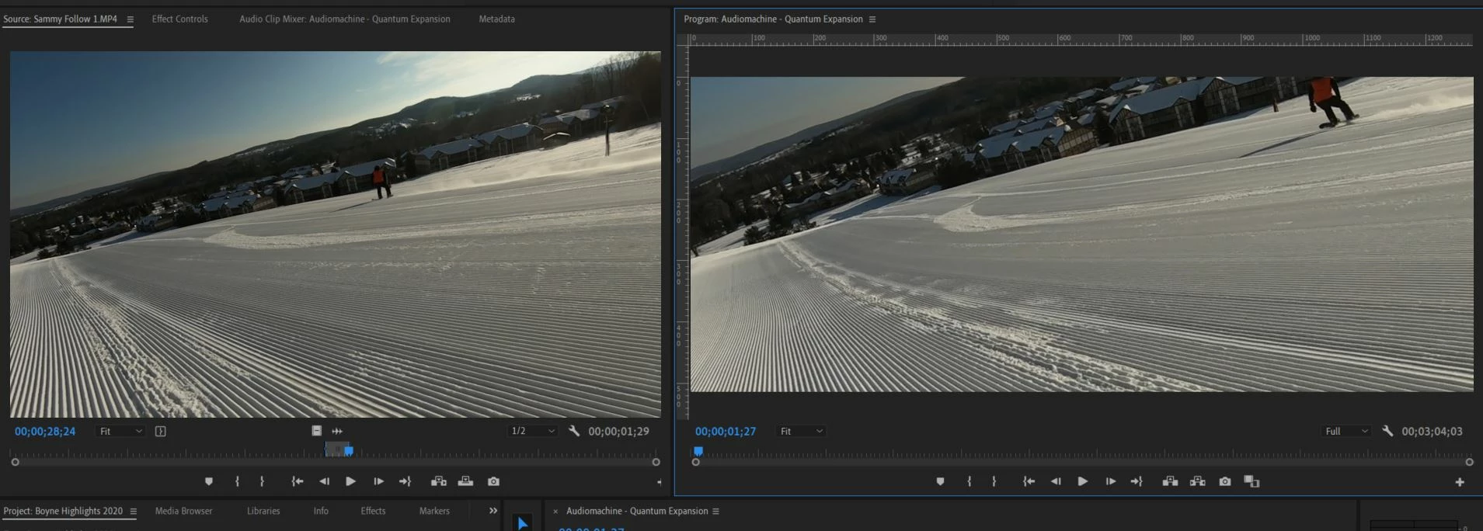Go to Out point in Program monitor
Viewport: 1483px width, 531px height.
pos(1137,481)
